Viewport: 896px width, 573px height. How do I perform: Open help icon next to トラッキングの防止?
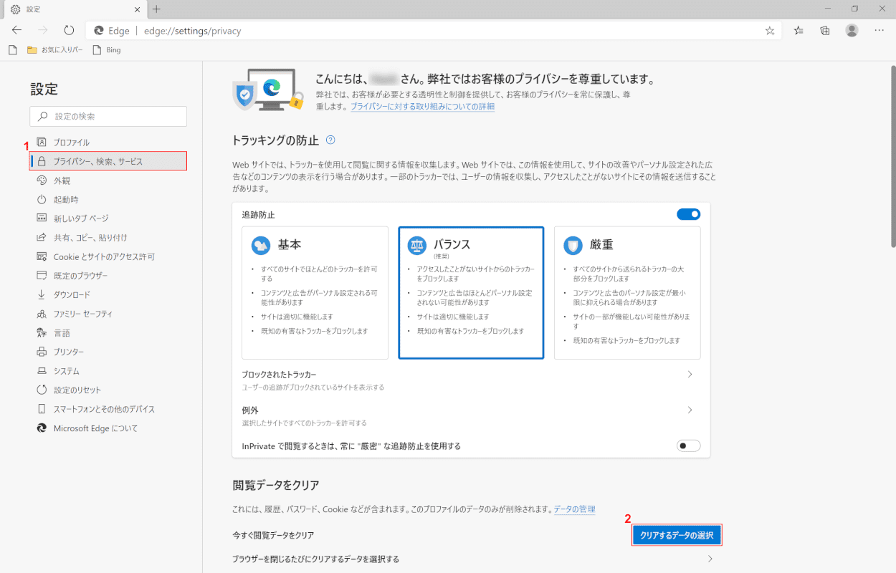click(330, 140)
